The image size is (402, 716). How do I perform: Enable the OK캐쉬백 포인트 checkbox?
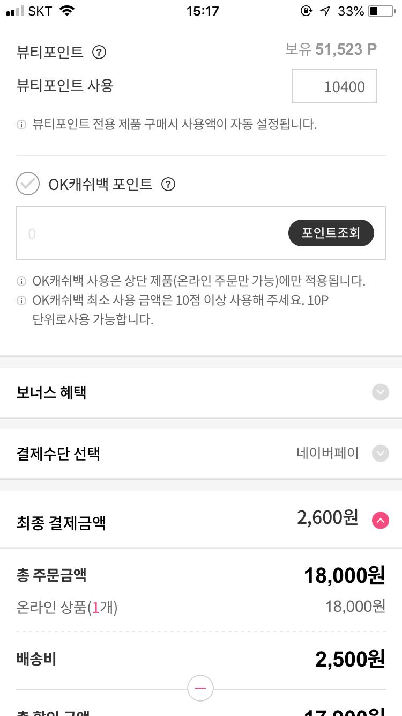click(x=28, y=184)
